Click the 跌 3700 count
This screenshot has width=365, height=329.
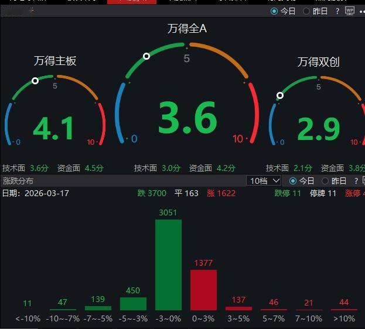[152, 193]
